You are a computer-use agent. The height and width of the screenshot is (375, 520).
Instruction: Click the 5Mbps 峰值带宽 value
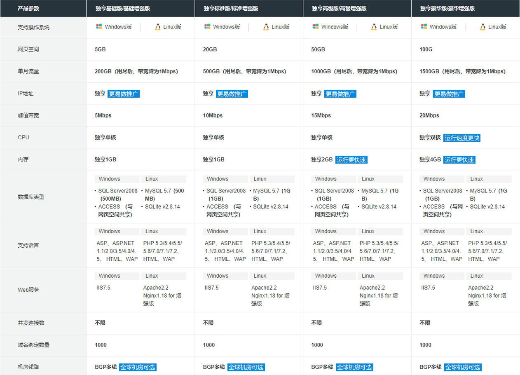[x=103, y=115]
